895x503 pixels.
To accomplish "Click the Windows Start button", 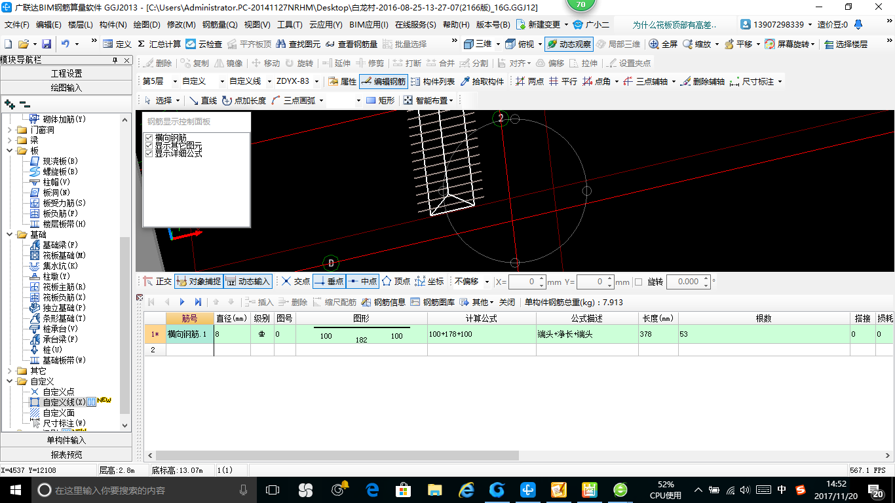I will 15,489.
